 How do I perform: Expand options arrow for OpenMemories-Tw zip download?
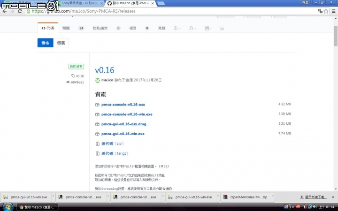click(273, 197)
